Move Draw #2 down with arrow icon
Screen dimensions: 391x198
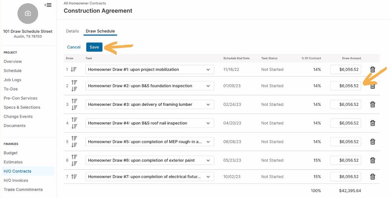tap(74, 89)
